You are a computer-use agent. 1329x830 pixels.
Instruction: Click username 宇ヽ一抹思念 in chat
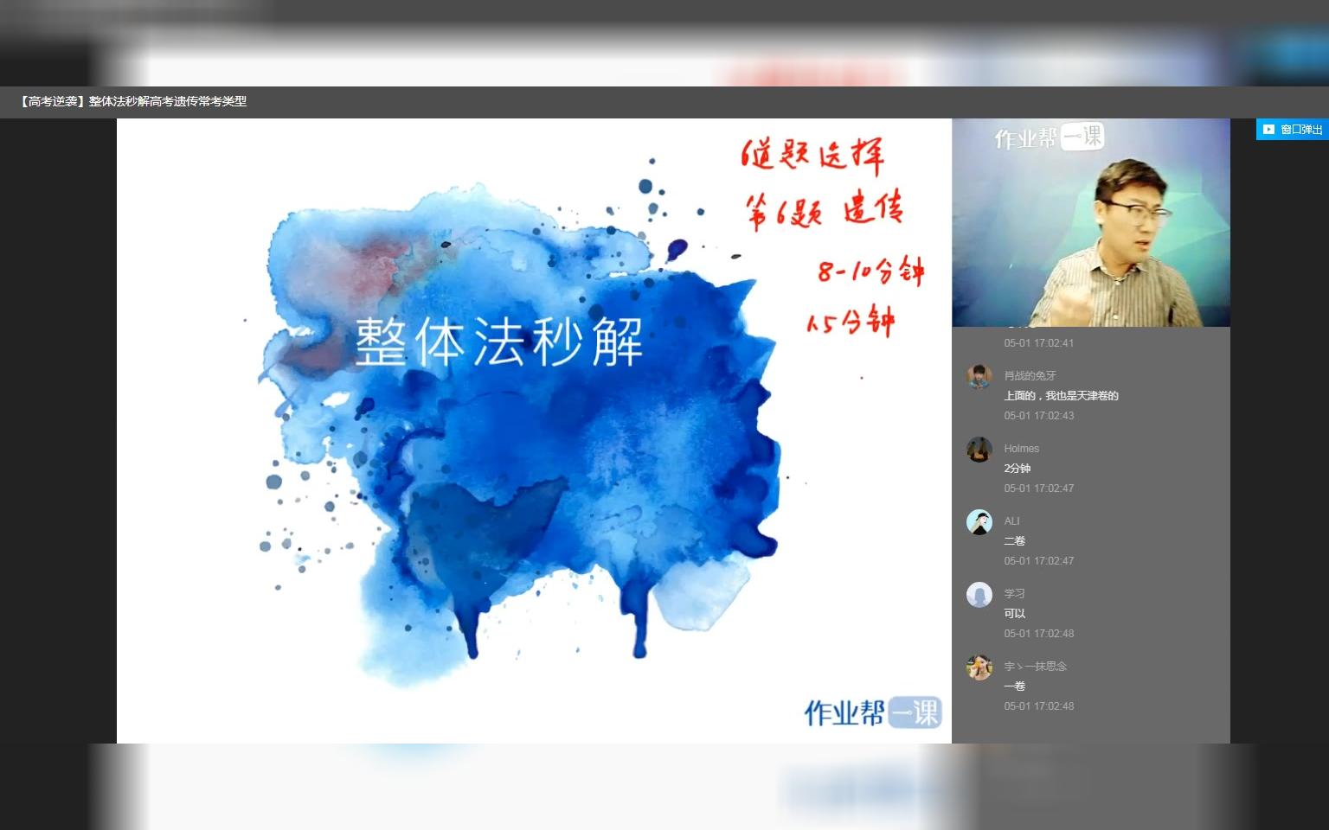click(x=1035, y=667)
